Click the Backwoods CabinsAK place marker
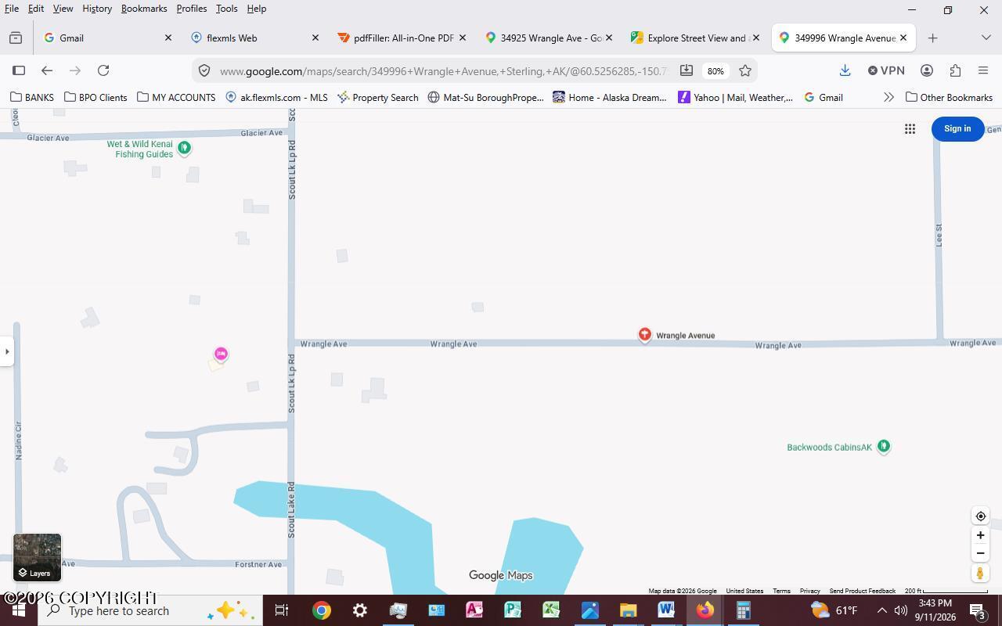This screenshot has height=626, width=1002. [x=884, y=447]
